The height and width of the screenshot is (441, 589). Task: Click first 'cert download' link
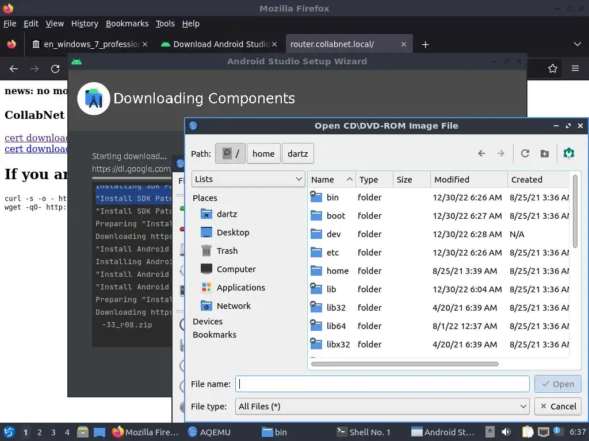[36, 138]
